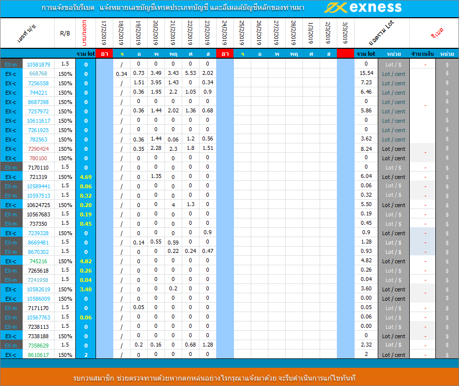The width and height of the screenshot is (459, 386).
Task: Select the Thai title text in the top banner
Action: point(173,7)
